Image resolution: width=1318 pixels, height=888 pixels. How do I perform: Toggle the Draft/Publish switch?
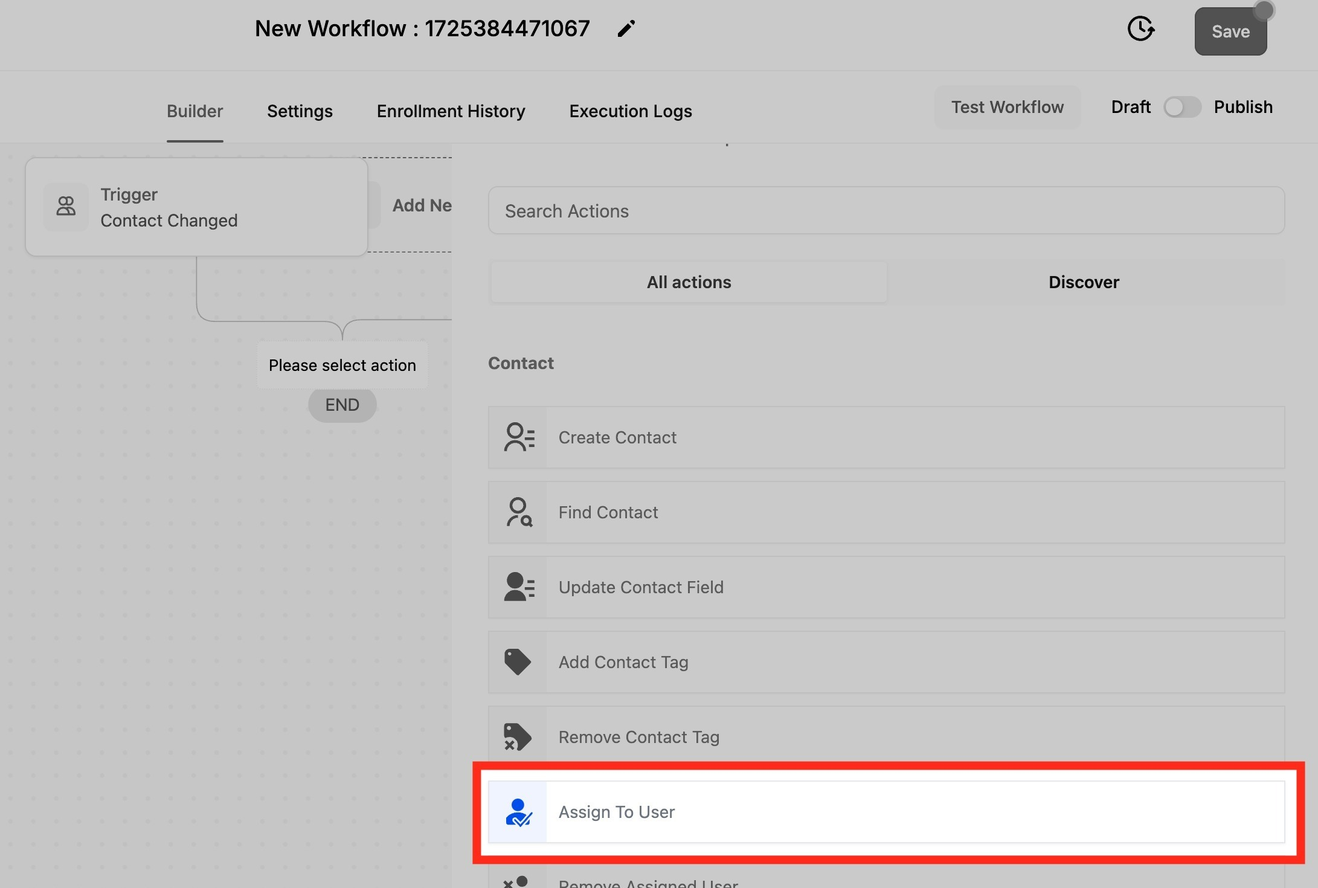click(x=1182, y=108)
